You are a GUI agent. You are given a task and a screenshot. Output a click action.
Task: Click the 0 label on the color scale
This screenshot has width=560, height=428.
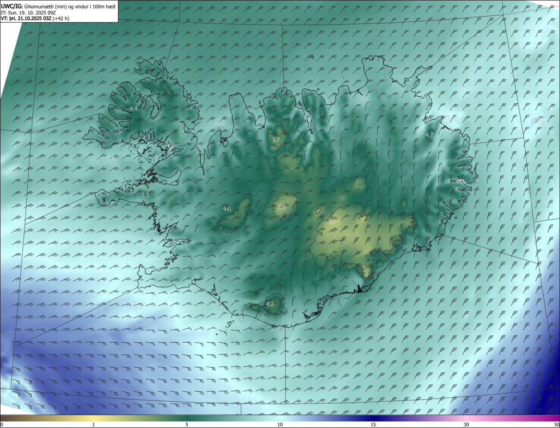pos(2,424)
